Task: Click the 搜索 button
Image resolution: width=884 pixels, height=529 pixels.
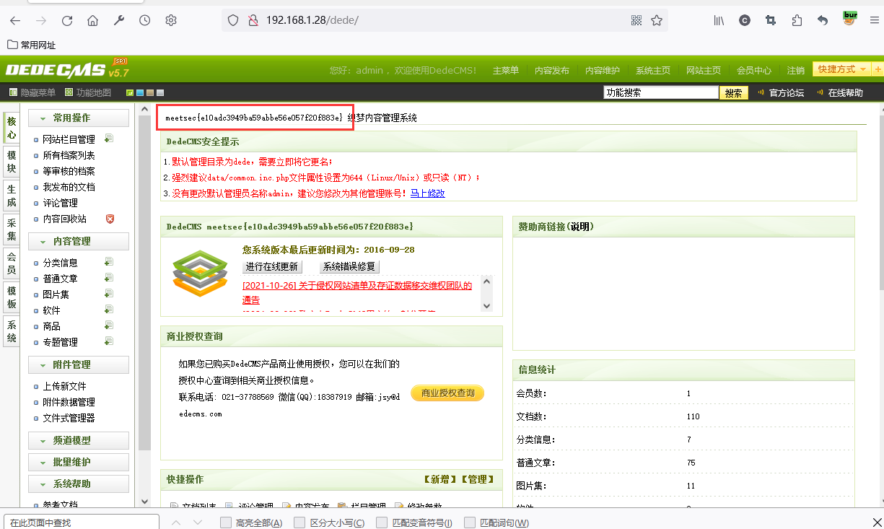Action: 734,92
